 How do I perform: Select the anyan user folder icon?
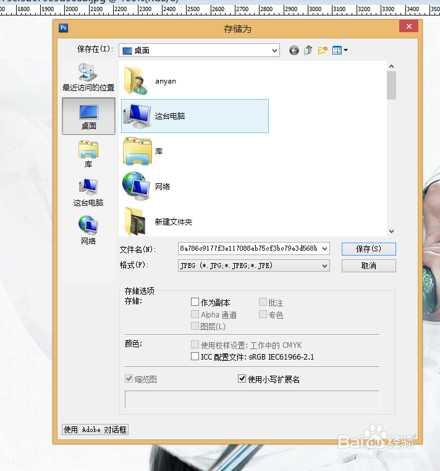(x=135, y=81)
